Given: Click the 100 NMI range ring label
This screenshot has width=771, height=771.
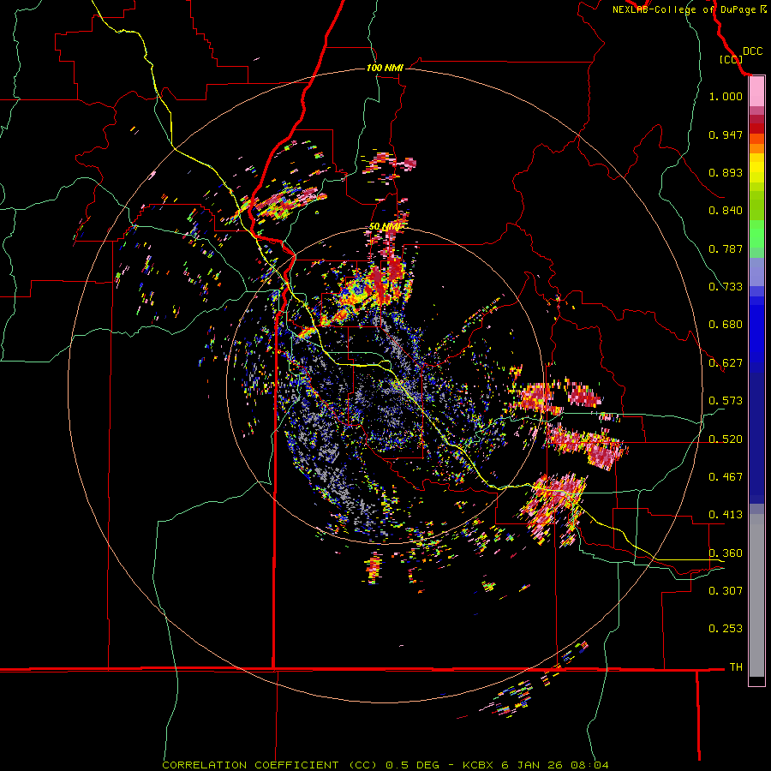Looking at the screenshot, I should click(385, 68).
